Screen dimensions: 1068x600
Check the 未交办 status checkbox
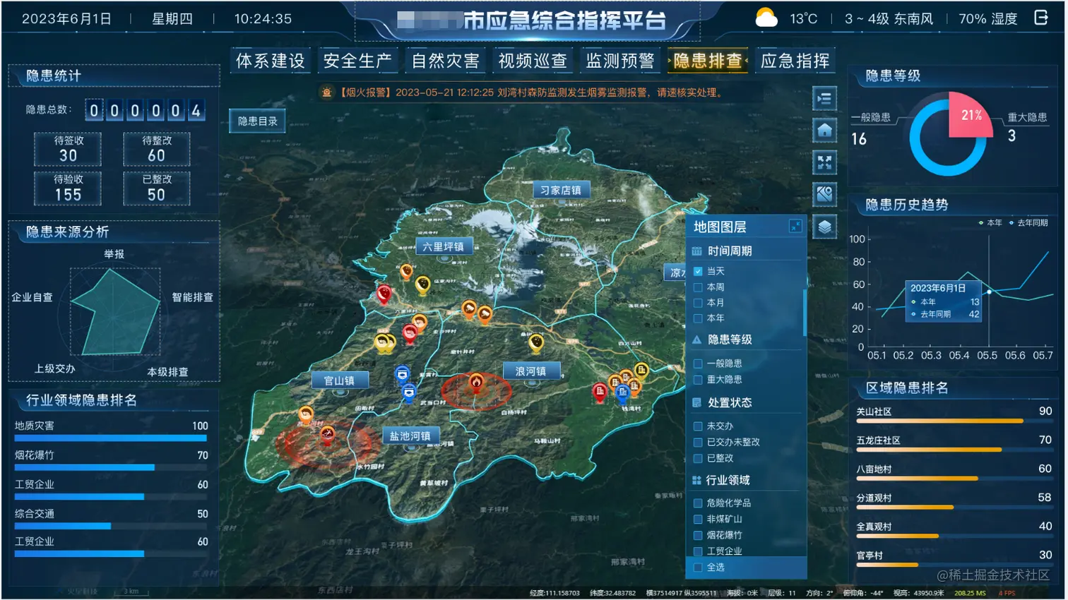(x=698, y=426)
